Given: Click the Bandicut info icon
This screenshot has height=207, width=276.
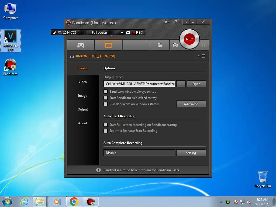Looking at the screenshot, I should [x=98, y=170].
